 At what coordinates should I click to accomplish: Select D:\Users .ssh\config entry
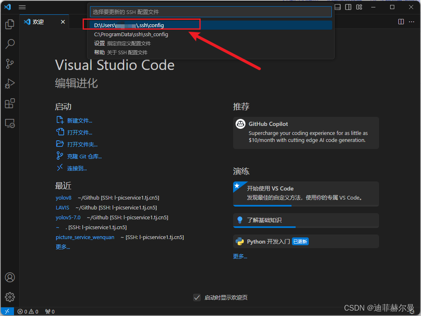(x=211, y=25)
